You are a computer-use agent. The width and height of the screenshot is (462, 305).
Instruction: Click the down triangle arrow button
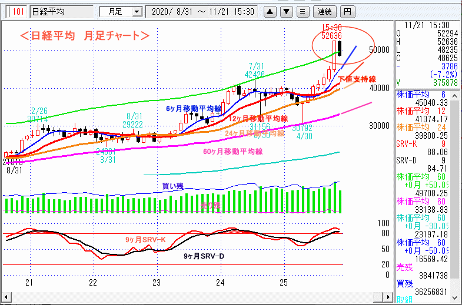pos(285,11)
